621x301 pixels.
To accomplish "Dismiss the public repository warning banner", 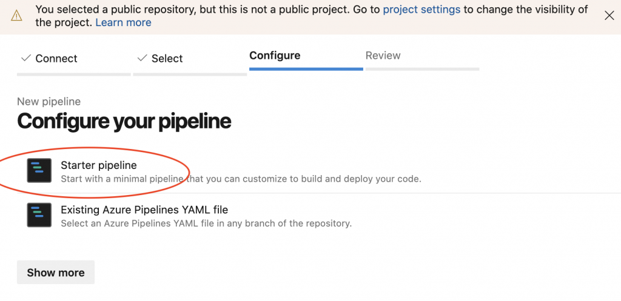I will click(x=609, y=16).
